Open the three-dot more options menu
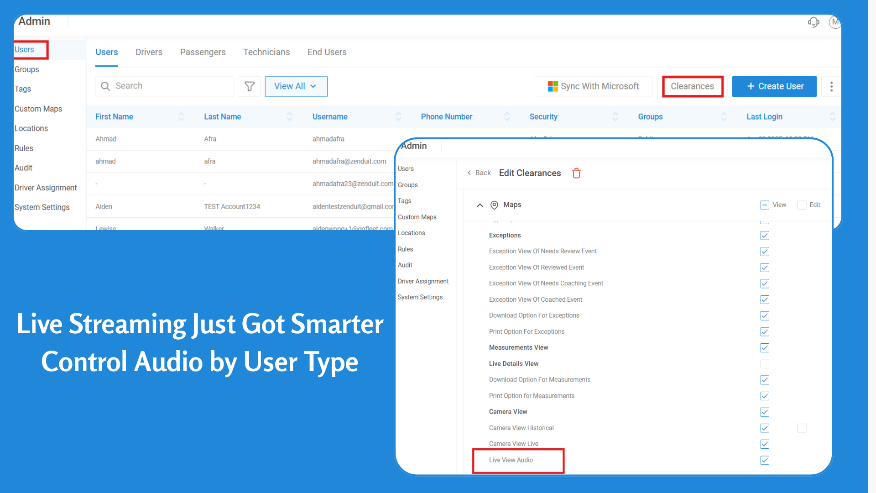Image resolution: width=876 pixels, height=493 pixels. 831,86
